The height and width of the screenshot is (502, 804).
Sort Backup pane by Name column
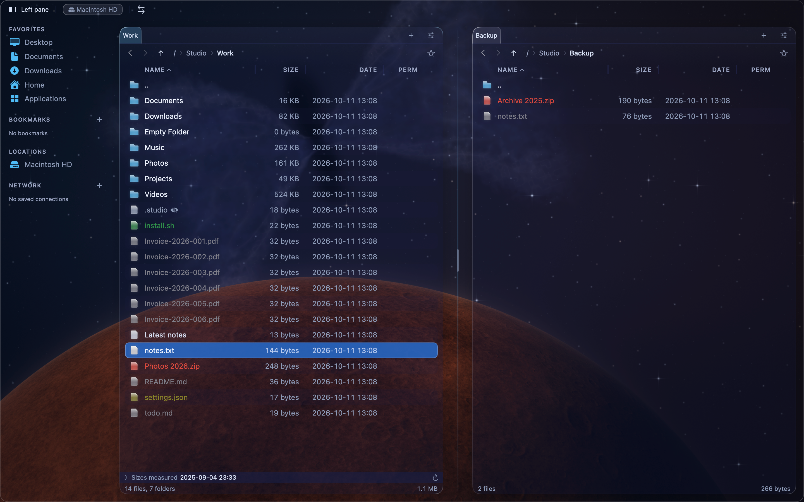coord(511,70)
